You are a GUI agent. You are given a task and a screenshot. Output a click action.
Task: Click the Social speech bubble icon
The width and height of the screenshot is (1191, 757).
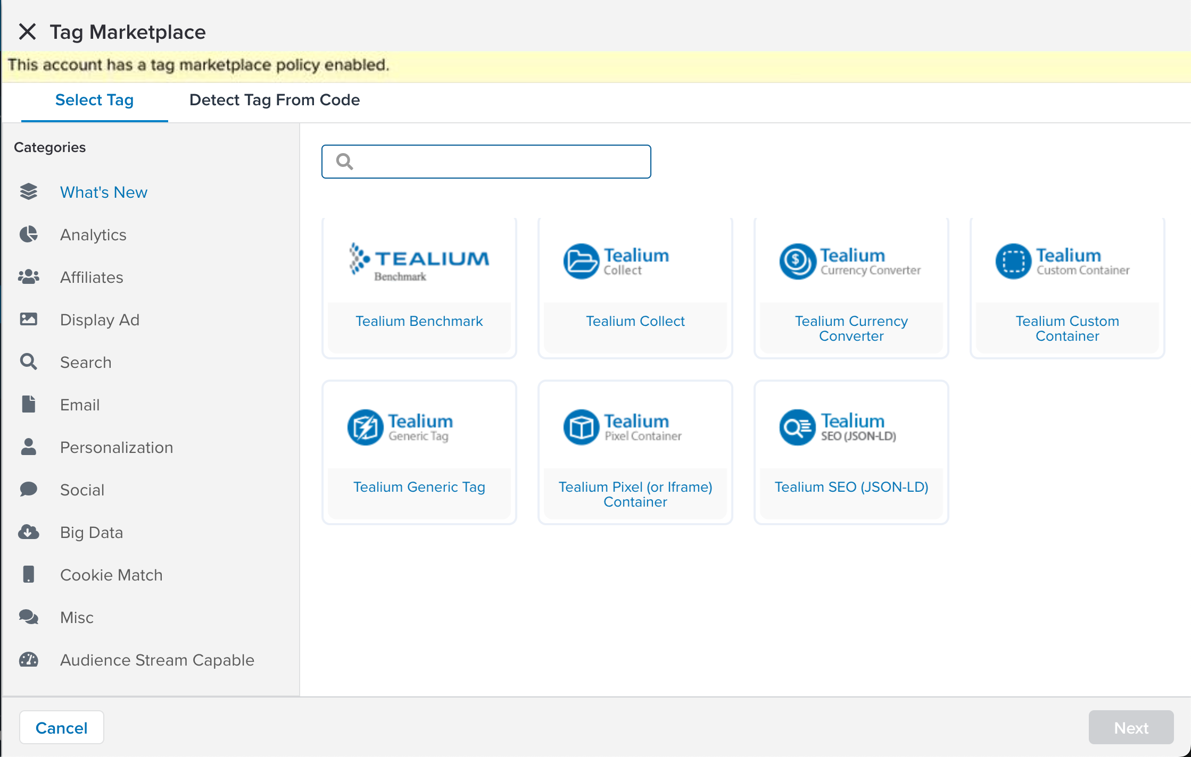pyautogui.click(x=29, y=490)
